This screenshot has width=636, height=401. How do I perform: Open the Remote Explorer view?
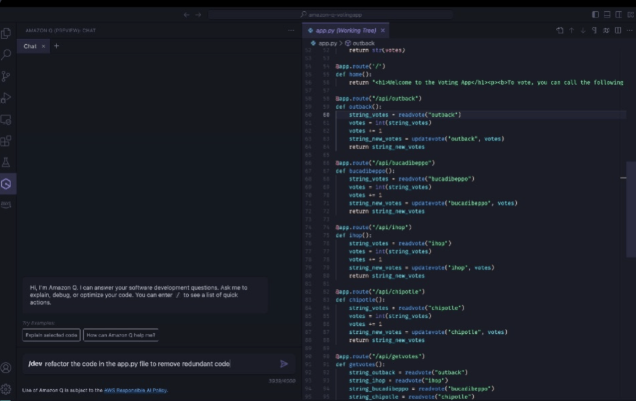point(6,120)
